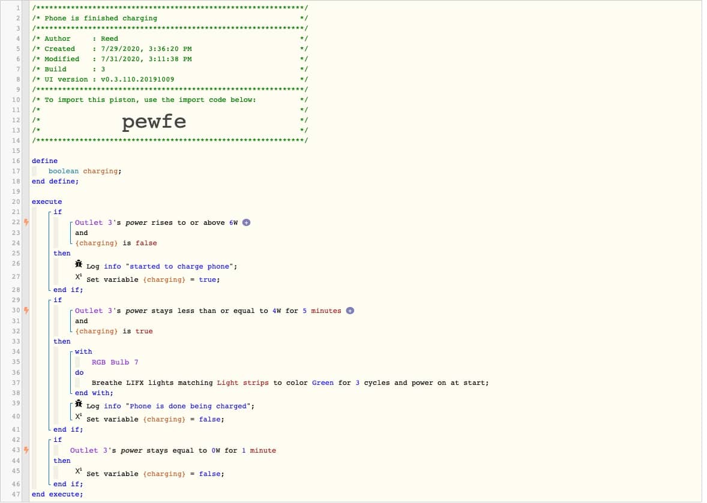Click the "{charging} is true" condition
The height and width of the screenshot is (503, 707).
[x=113, y=332]
